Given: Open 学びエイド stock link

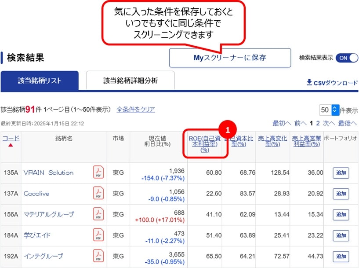Looking at the screenshot, I should (37, 235).
